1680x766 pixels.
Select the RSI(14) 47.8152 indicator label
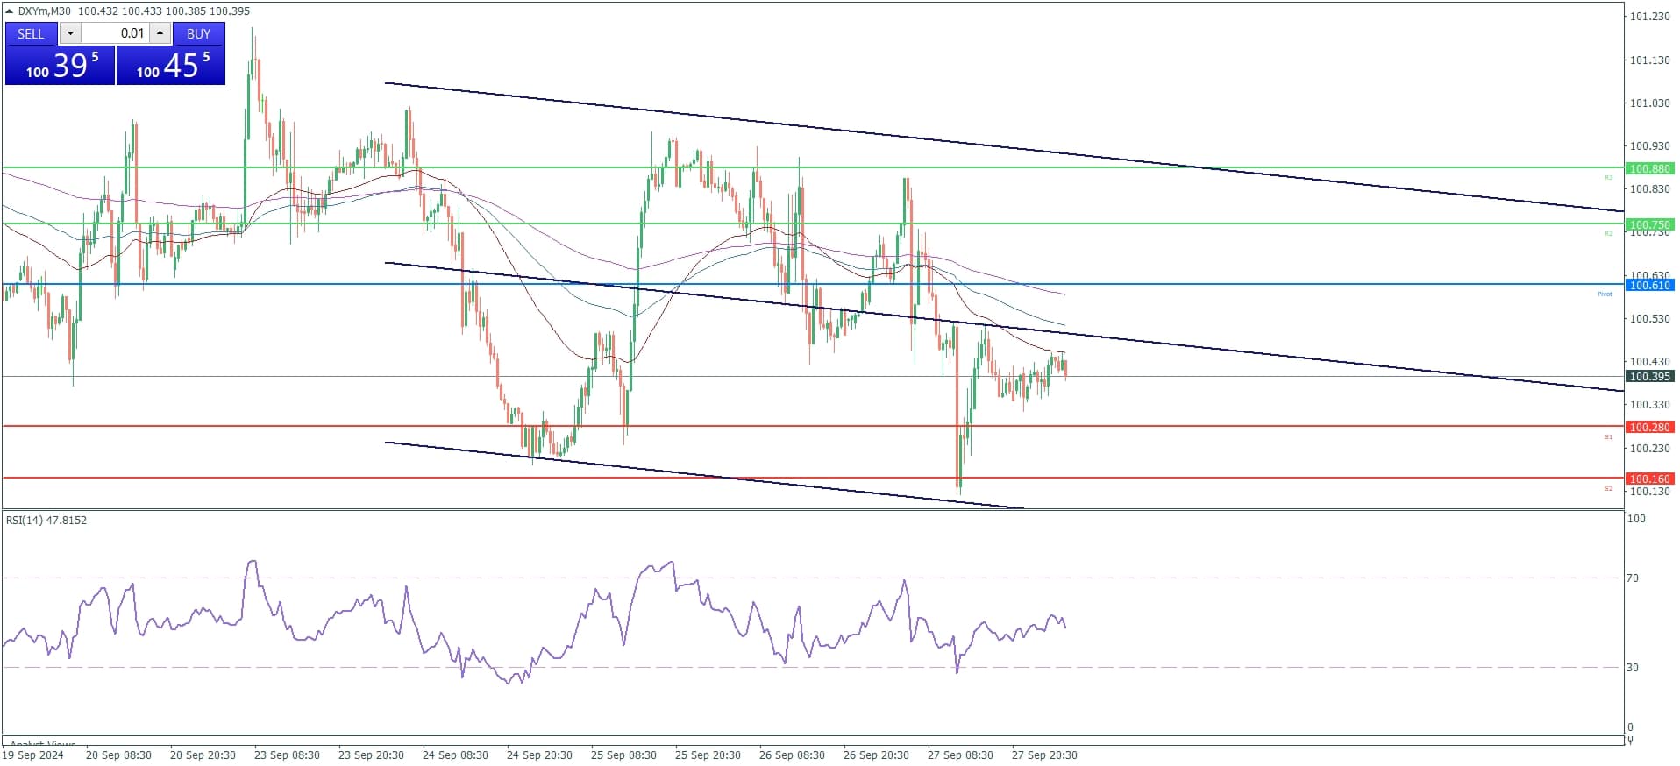tap(46, 520)
